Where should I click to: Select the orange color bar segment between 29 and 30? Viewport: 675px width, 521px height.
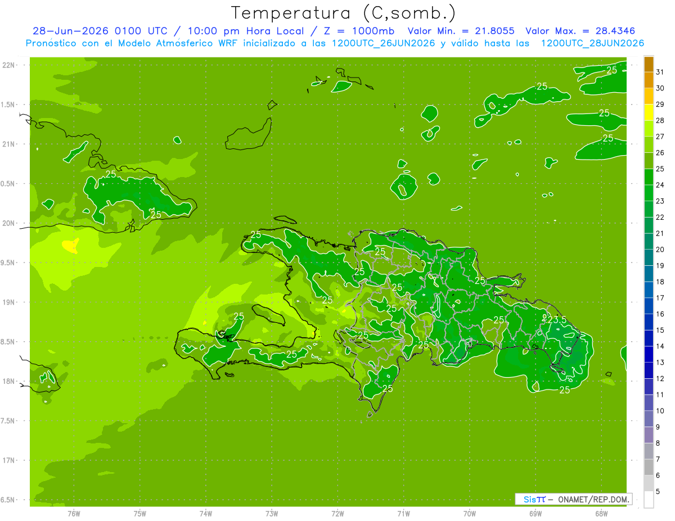[649, 97]
